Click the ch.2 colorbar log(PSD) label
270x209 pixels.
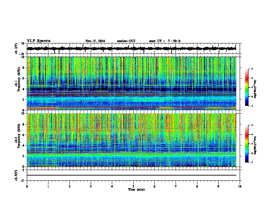(x=255, y=145)
